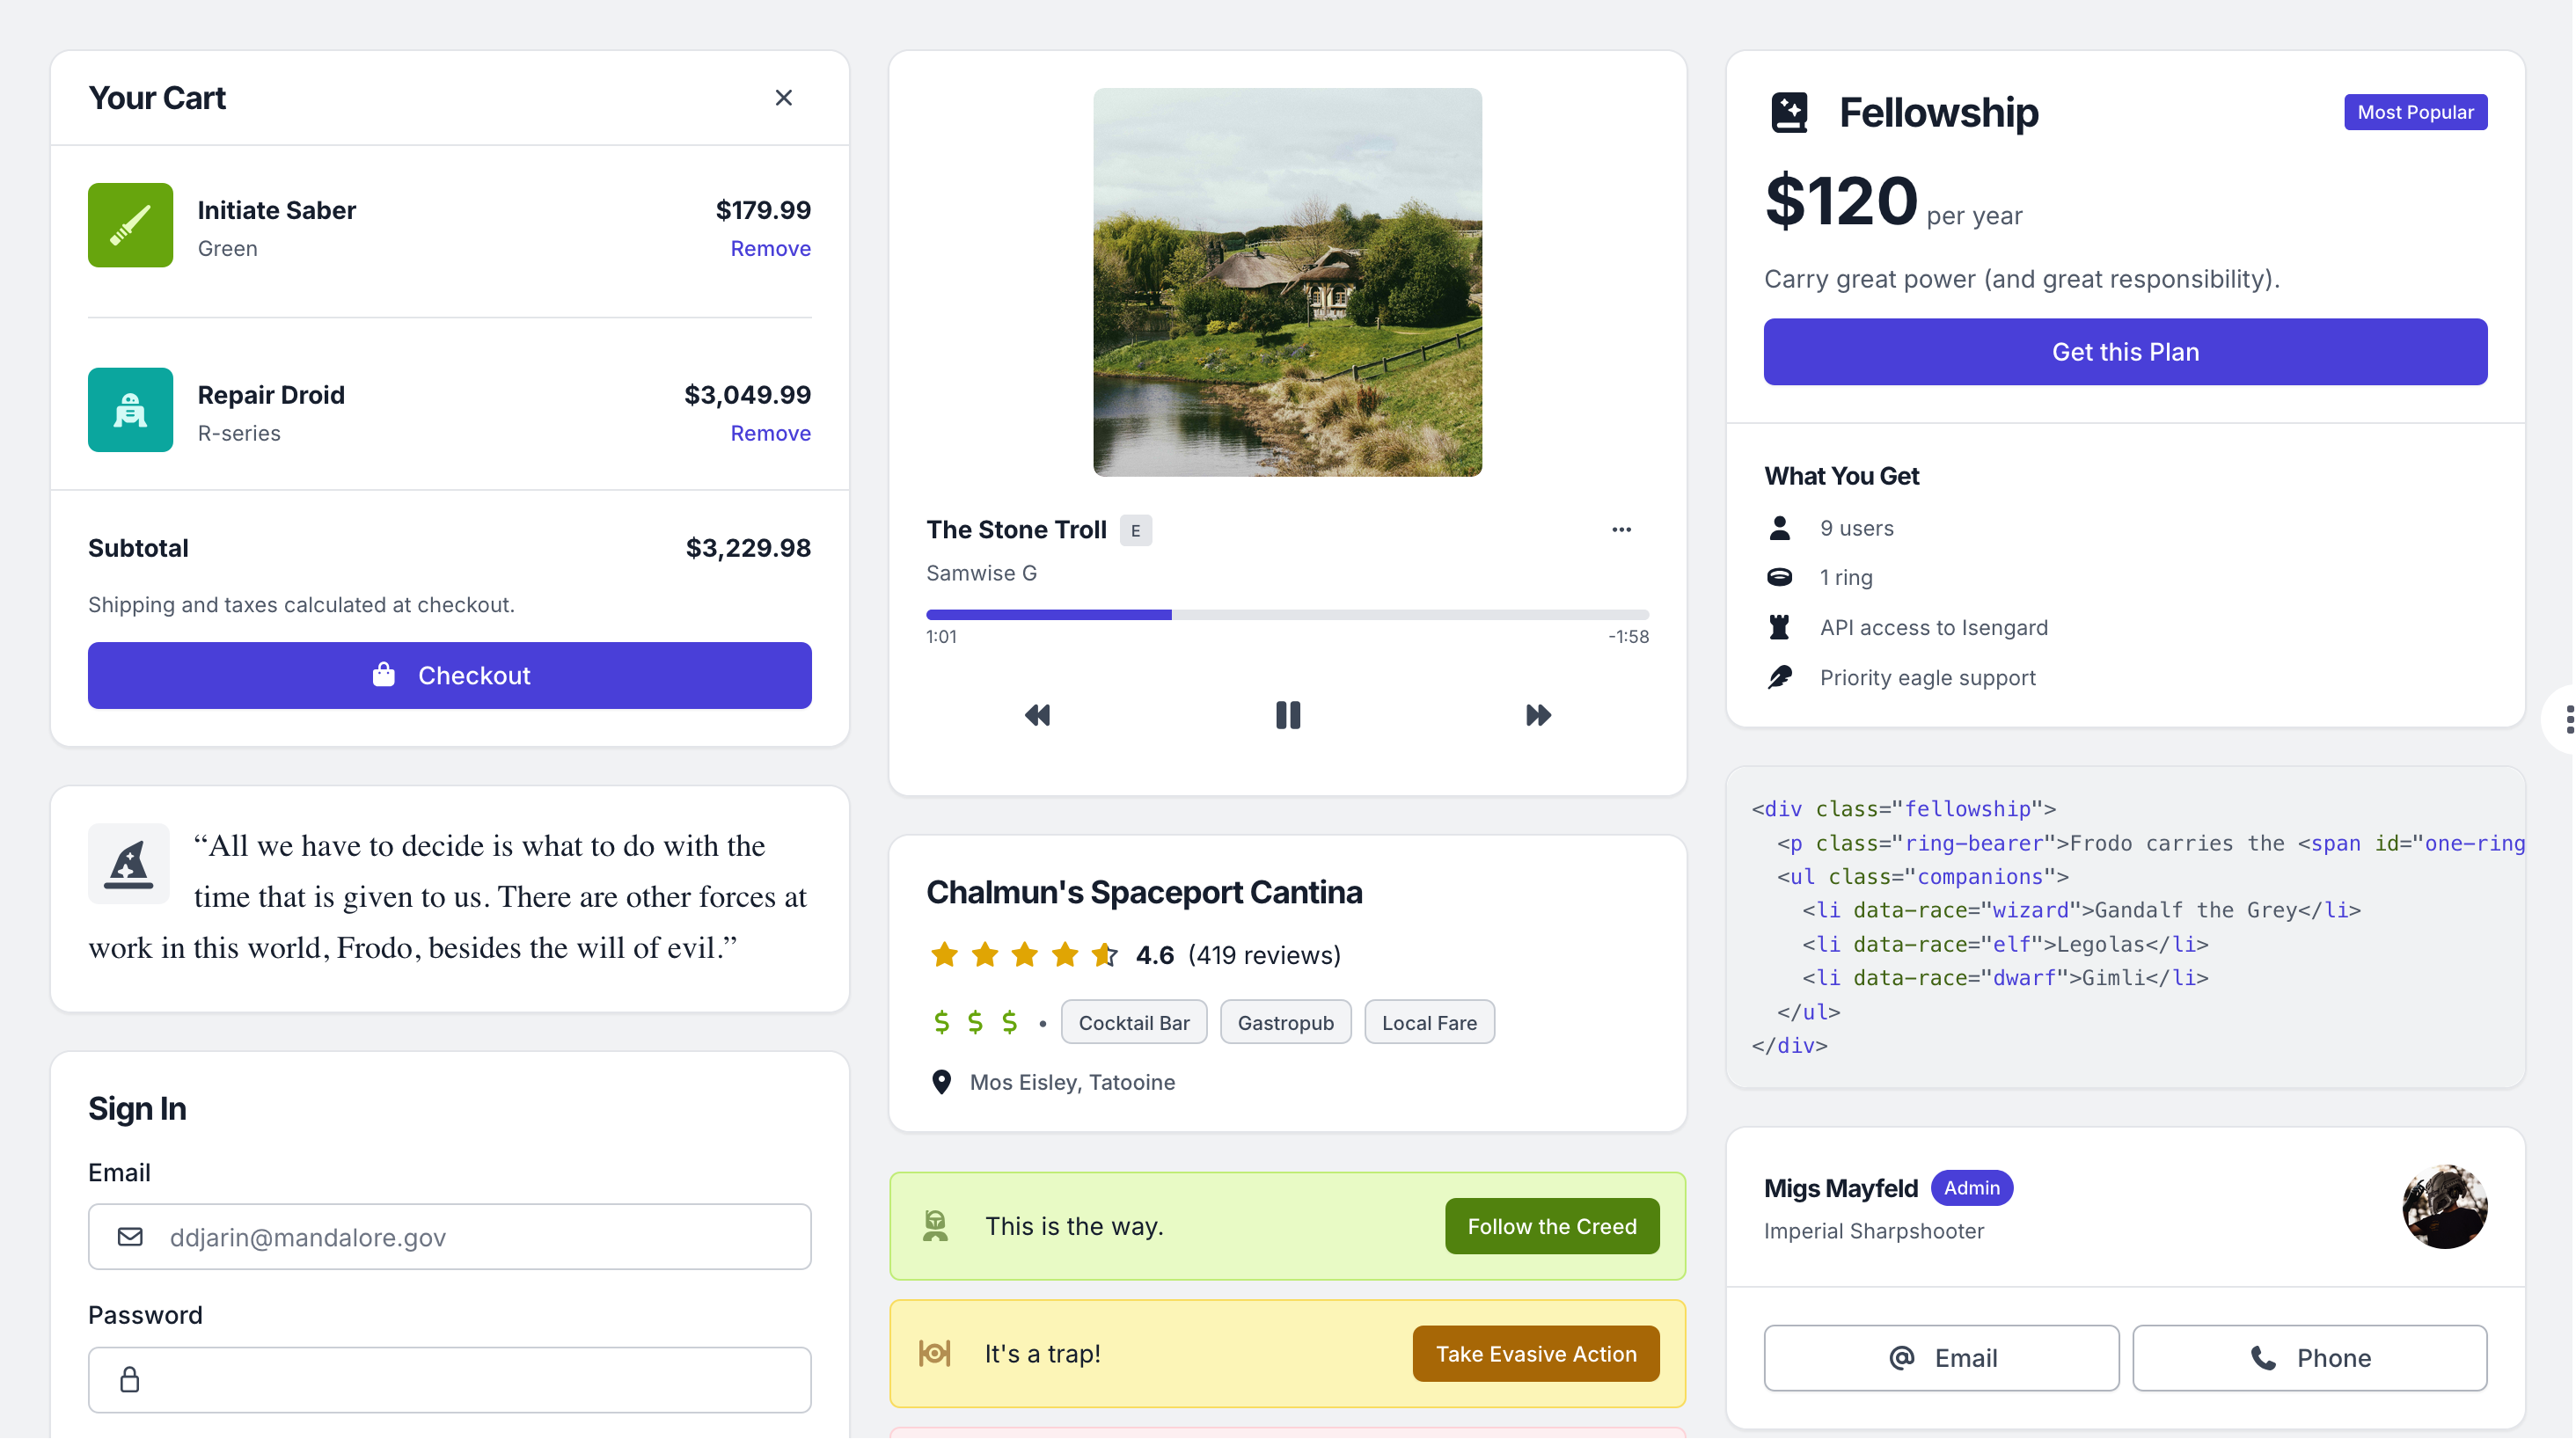
Task: Click the Follow the Creed button
Action: click(x=1551, y=1227)
